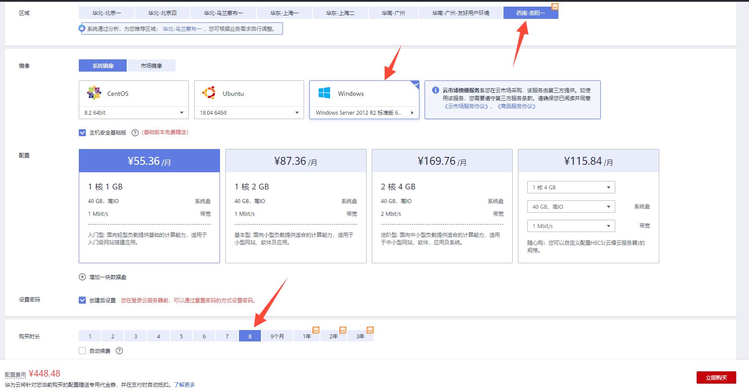Click the Windows logo icon
This screenshot has height=392, width=749.
point(324,93)
